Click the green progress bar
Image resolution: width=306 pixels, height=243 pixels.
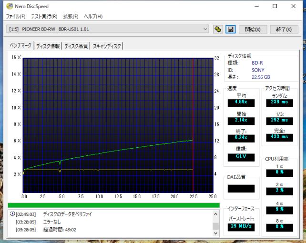tap(114, 205)
